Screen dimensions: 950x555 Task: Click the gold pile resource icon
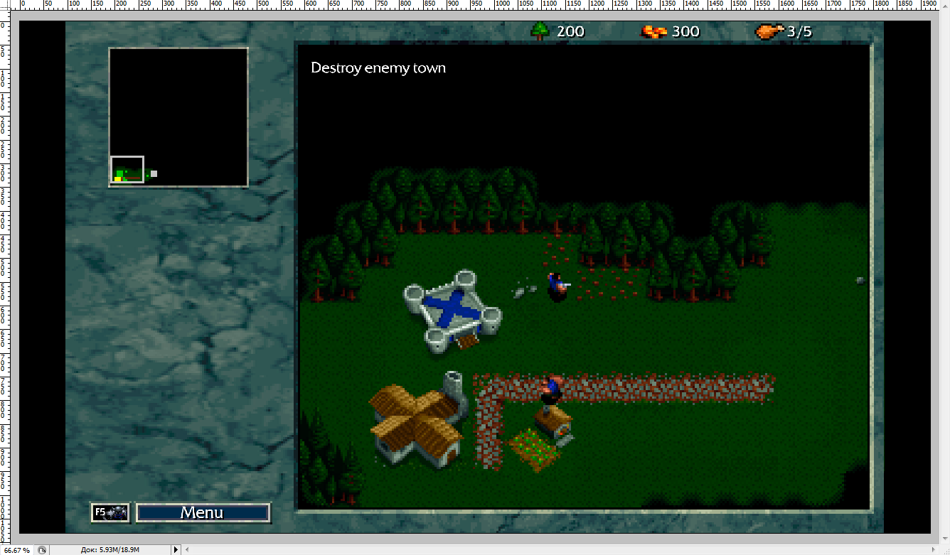click(654, 31)
